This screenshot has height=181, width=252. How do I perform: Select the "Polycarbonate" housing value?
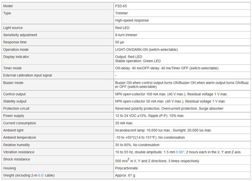tap(126, 168)
